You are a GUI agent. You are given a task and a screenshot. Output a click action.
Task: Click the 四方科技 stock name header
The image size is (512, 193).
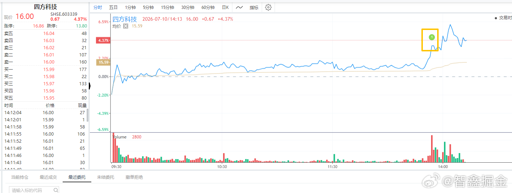[x=45, y=7]
